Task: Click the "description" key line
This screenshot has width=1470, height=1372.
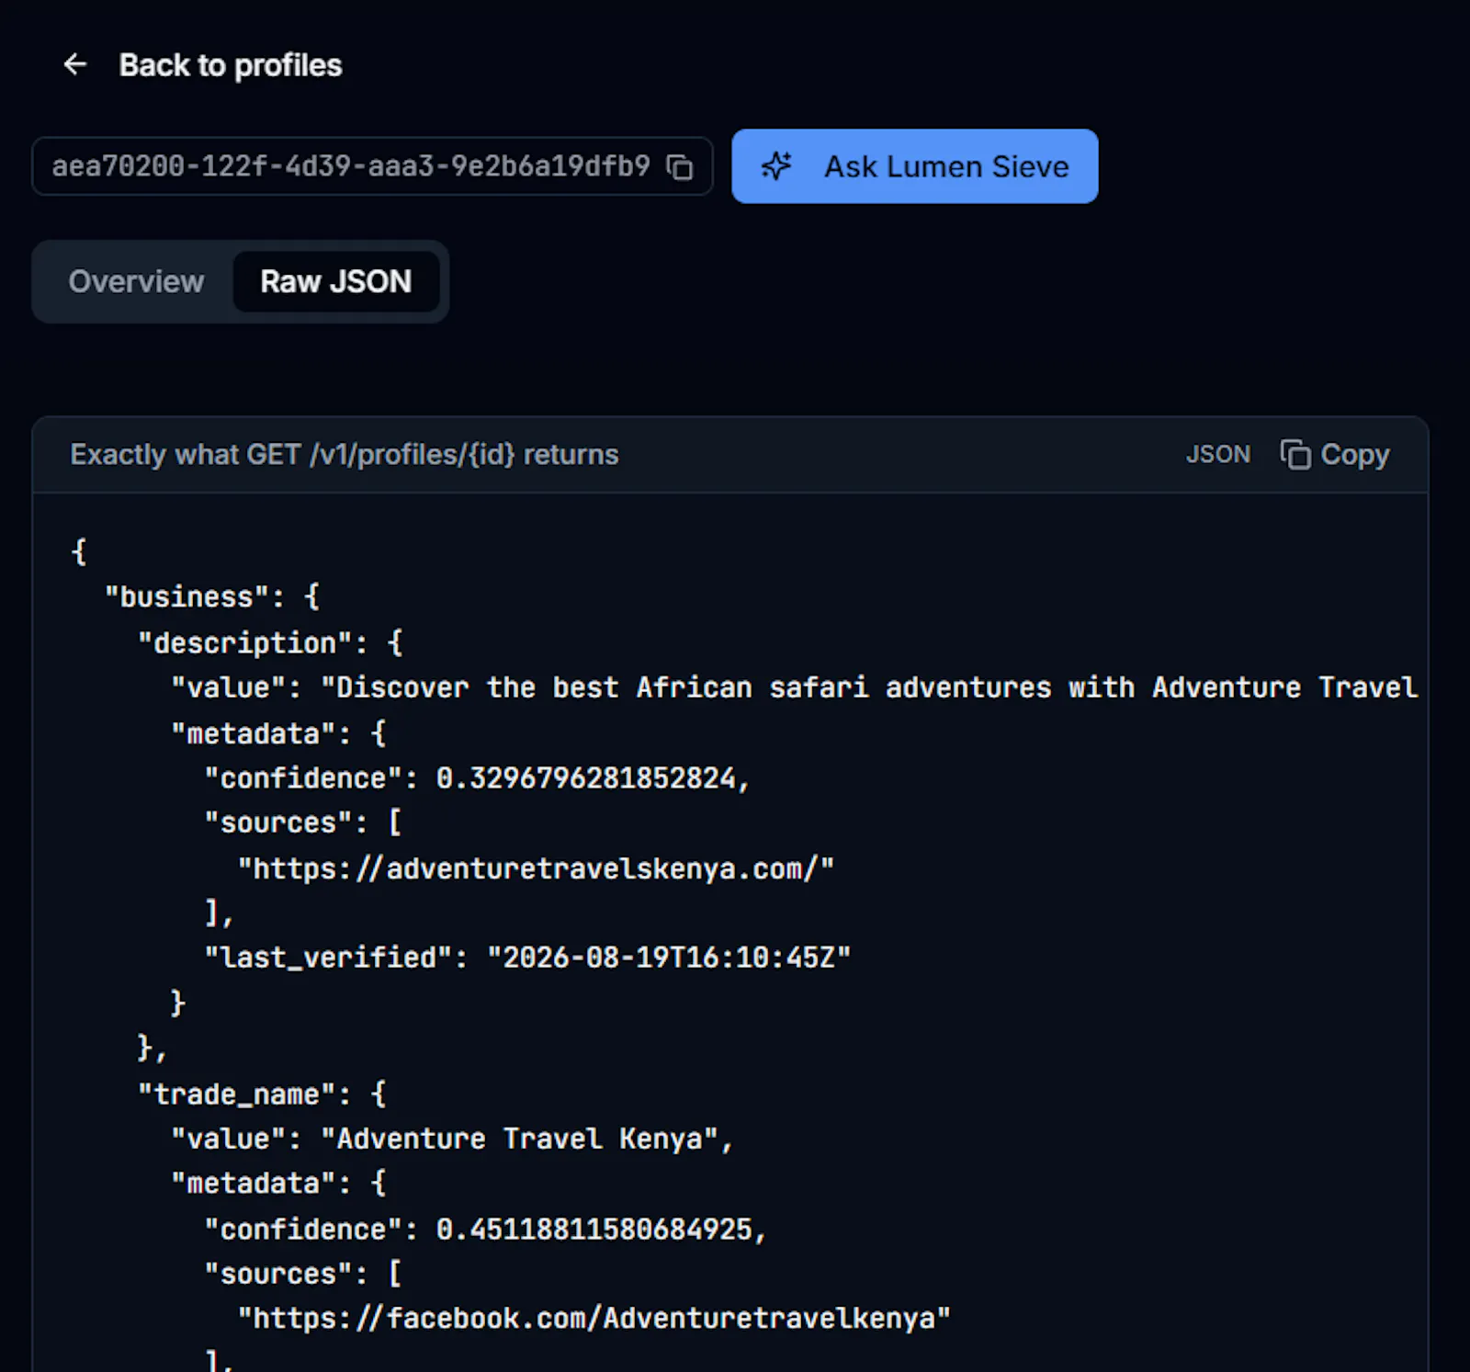Action: pos(271,642)
